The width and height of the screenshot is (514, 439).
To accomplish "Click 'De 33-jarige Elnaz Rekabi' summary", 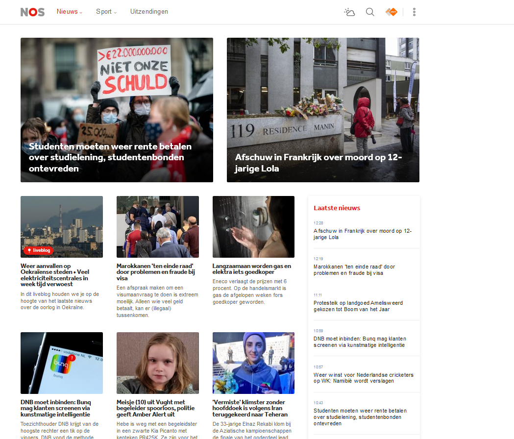I will [x=252, y=430].
